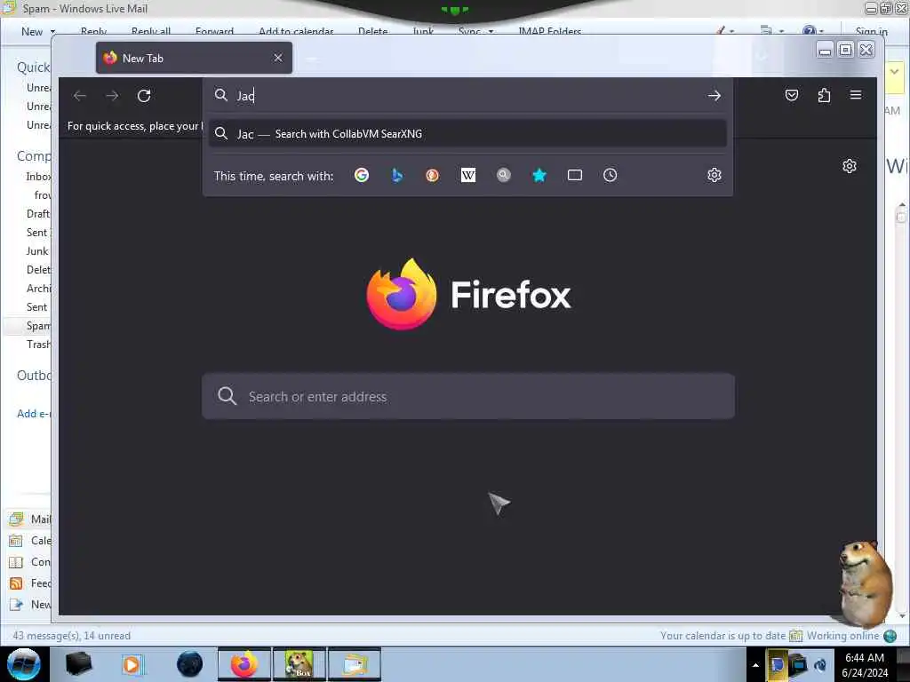
Task: Click Sign in in Windows Live Mail
Action: [871, 32]
